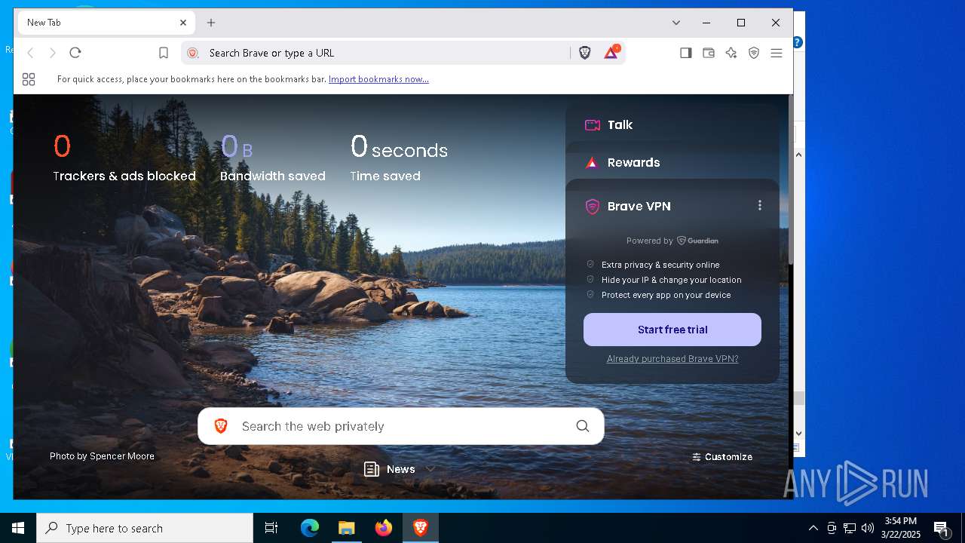Close the New Tab tab
This screenshot has width=965, height=543.
tap(183, 23)
